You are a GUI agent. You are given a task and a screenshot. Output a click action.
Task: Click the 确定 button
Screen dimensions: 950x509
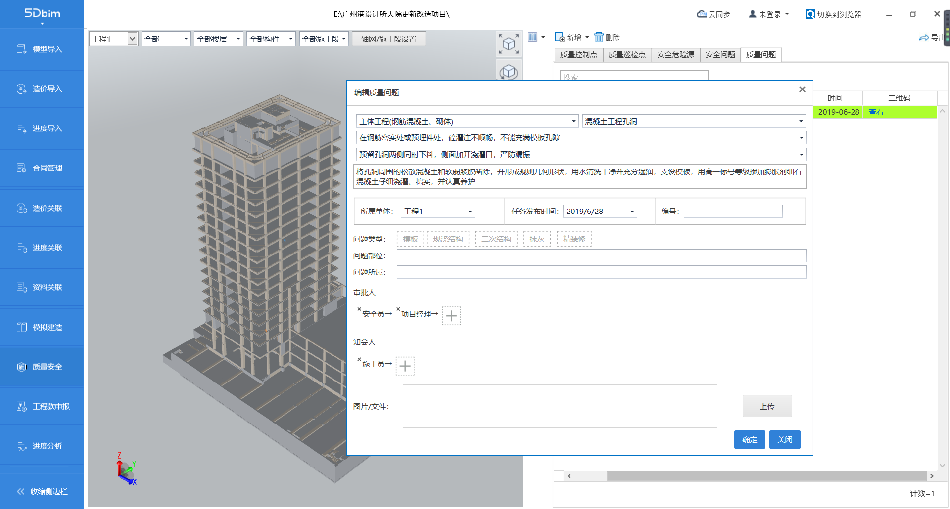coord(750,440)
